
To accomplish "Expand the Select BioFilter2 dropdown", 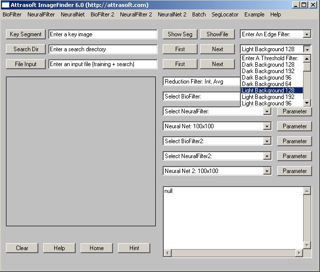I will point(267,141).
